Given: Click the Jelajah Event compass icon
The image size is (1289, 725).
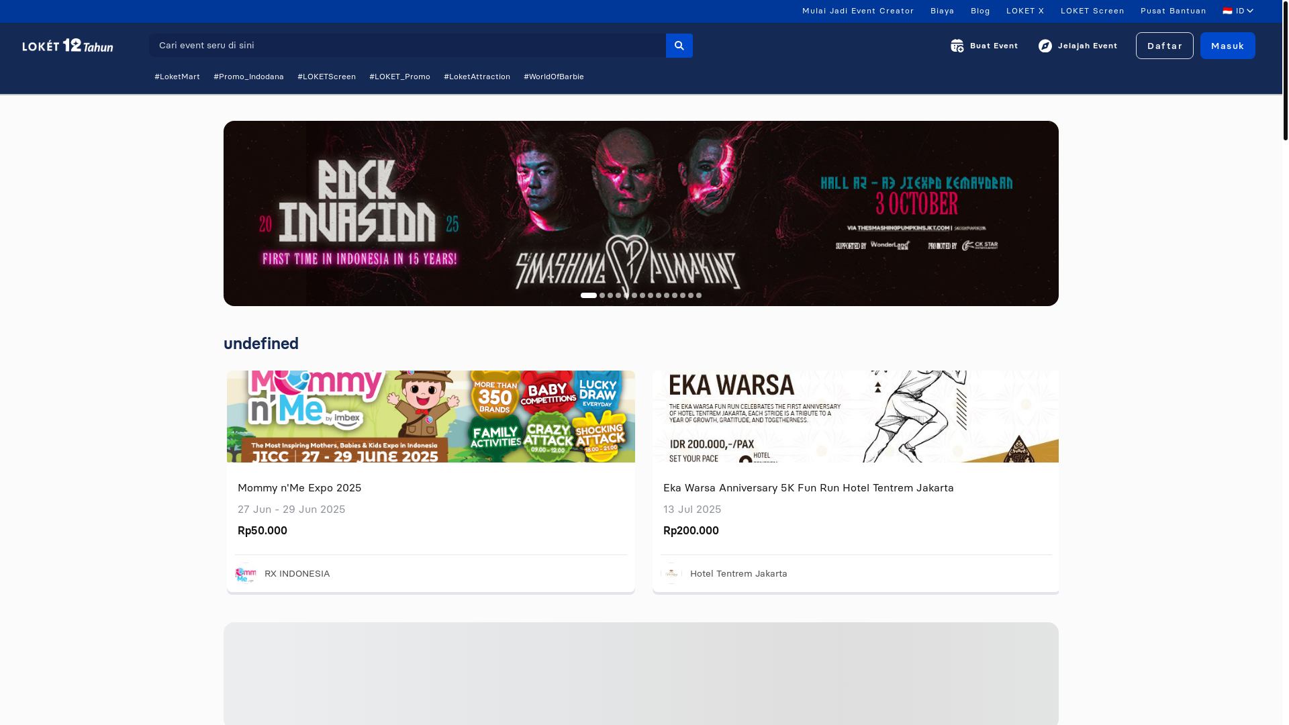Looking at the screenshot, I should [x=1045, y=46].
